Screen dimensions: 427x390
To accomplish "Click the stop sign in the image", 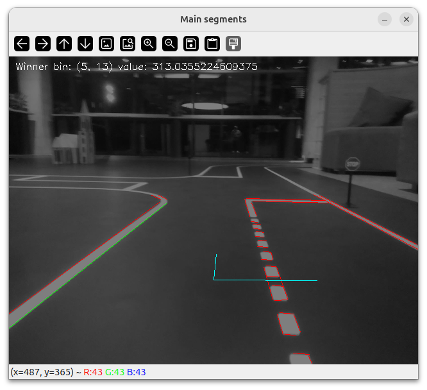I will 353,164.
